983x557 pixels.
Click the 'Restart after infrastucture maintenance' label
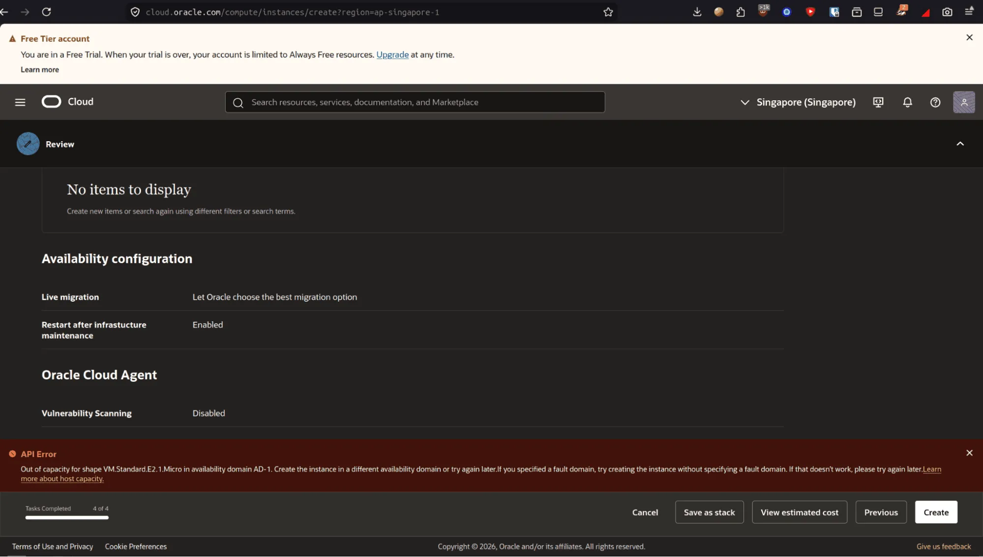(x=93, y=330)
